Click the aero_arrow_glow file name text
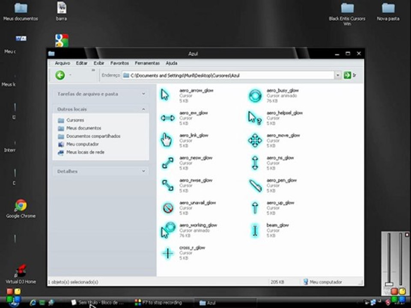 197,90
